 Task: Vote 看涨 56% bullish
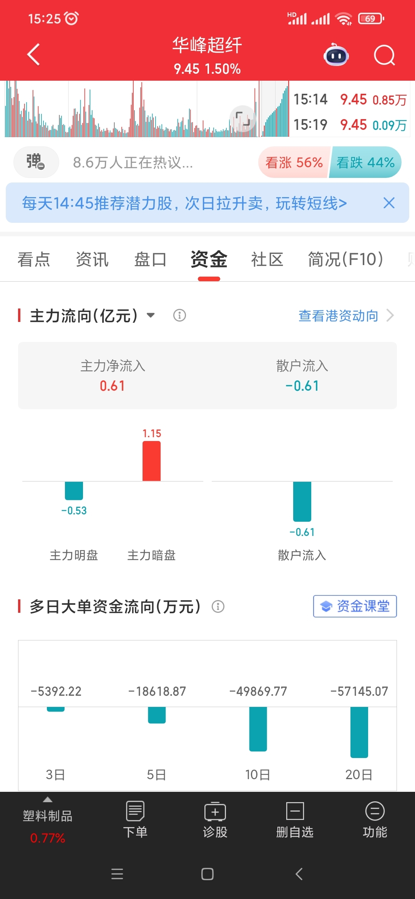pos(294,162)
